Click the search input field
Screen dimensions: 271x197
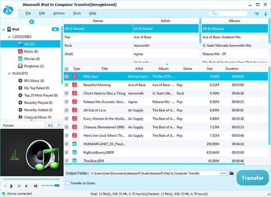(x=233, y=13)
